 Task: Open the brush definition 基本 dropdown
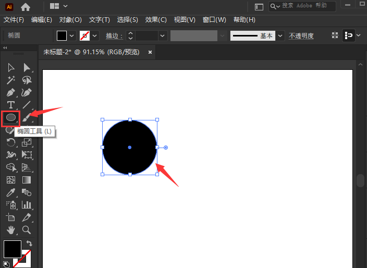pos(280,36)
